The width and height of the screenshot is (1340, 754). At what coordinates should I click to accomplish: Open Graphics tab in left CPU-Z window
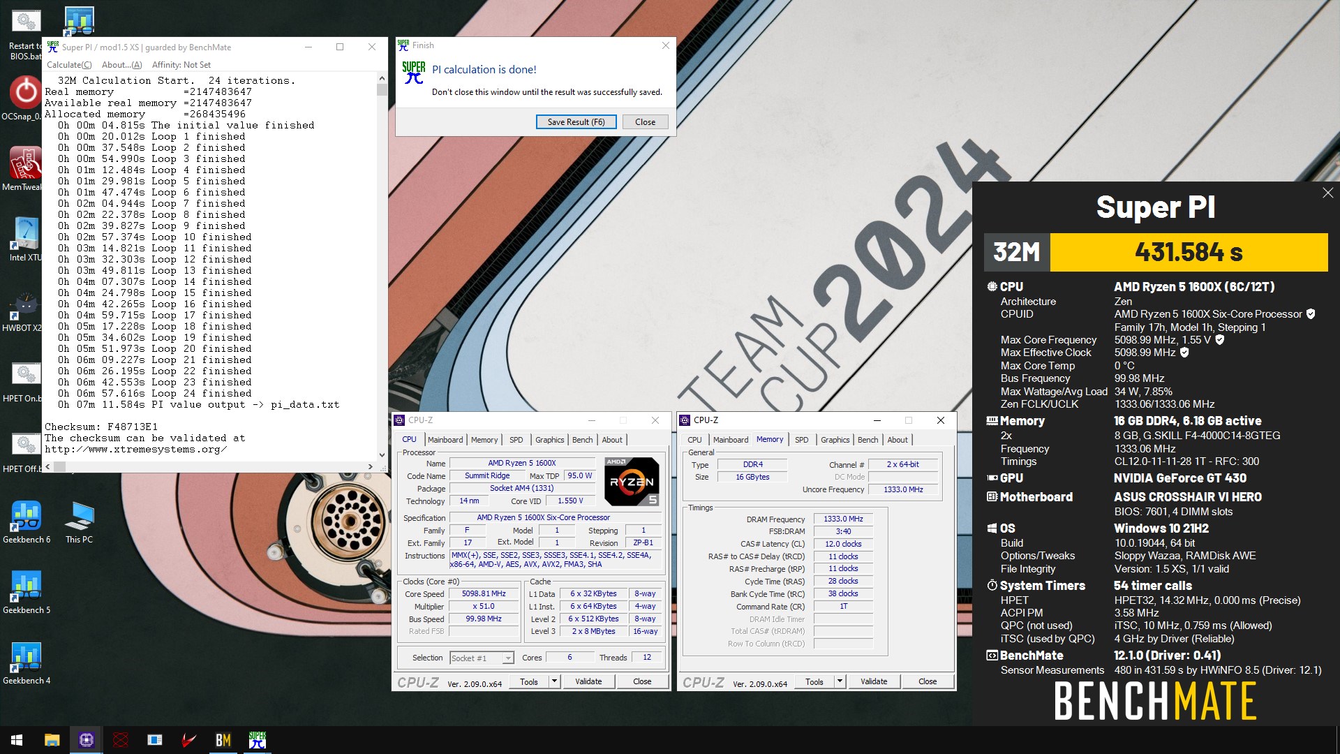point(549,440)
